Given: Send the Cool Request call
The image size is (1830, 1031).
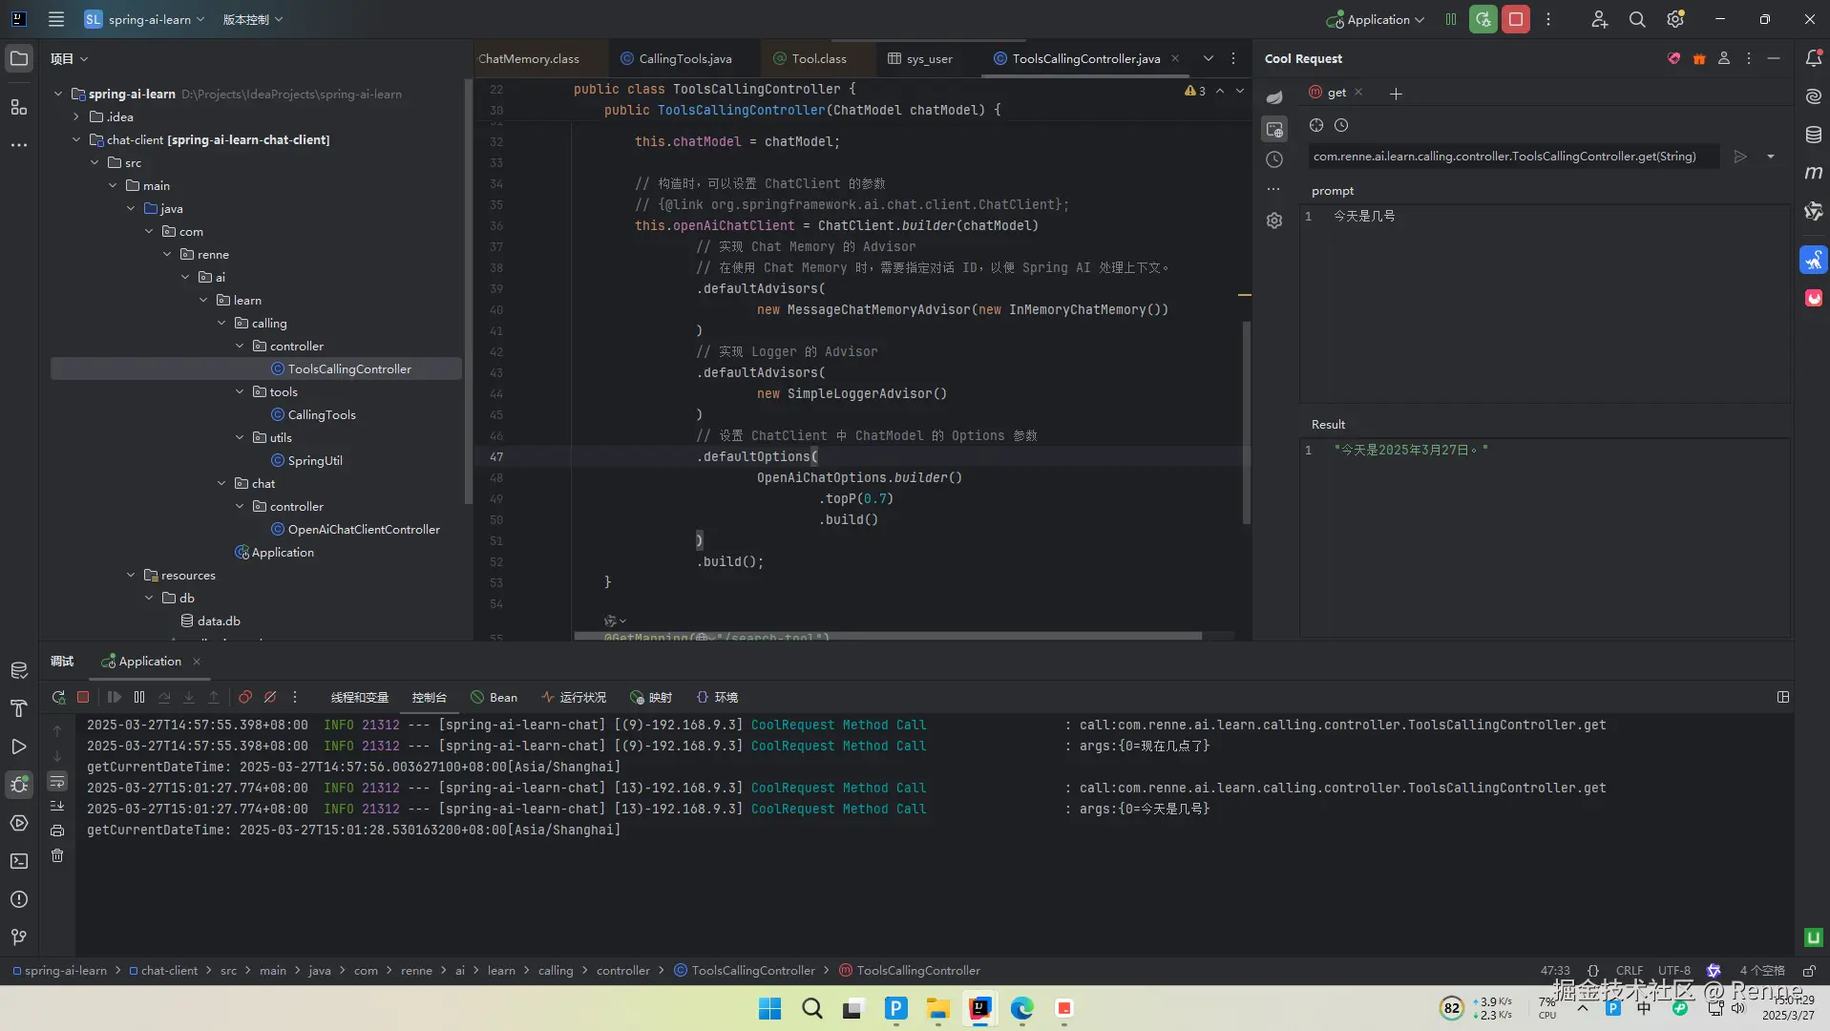Looking at the screenshot, I should point(1739,157).
